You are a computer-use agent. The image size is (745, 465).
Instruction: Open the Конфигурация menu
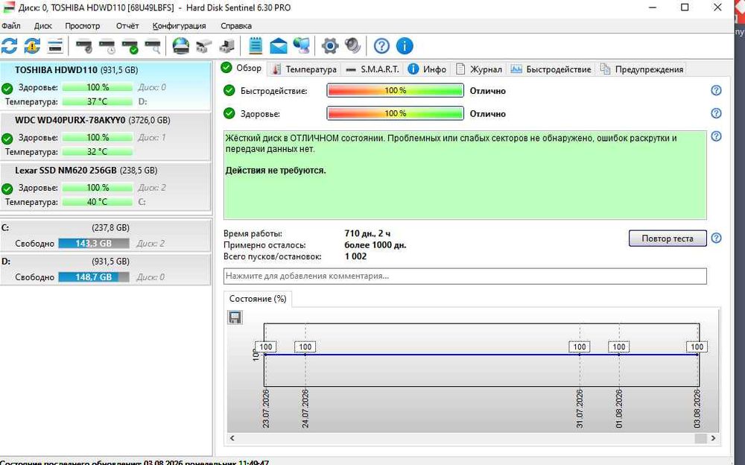tap(179, 25)
